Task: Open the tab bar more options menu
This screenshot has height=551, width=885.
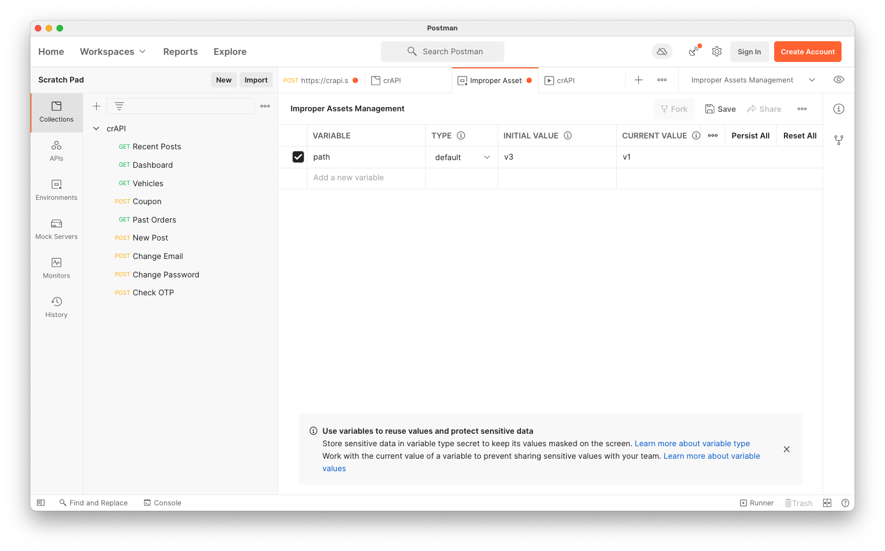Action: [x=662, y=80]
